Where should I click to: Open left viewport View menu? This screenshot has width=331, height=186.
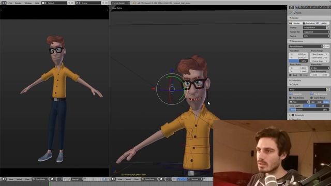click(11, 179)
